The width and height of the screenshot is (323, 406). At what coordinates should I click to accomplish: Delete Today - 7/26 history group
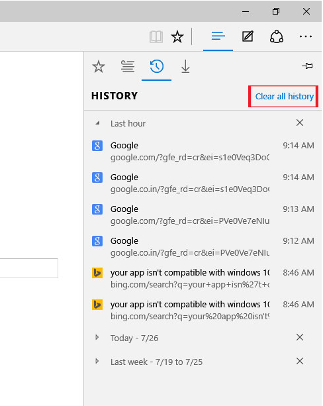coord(300,337)
